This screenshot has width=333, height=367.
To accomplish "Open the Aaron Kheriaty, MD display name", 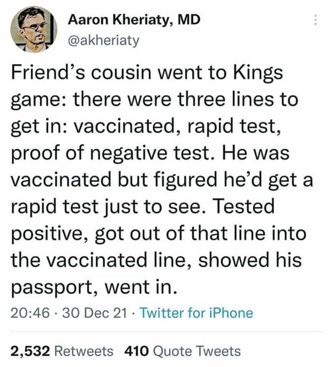I will [x=134, y=20].
